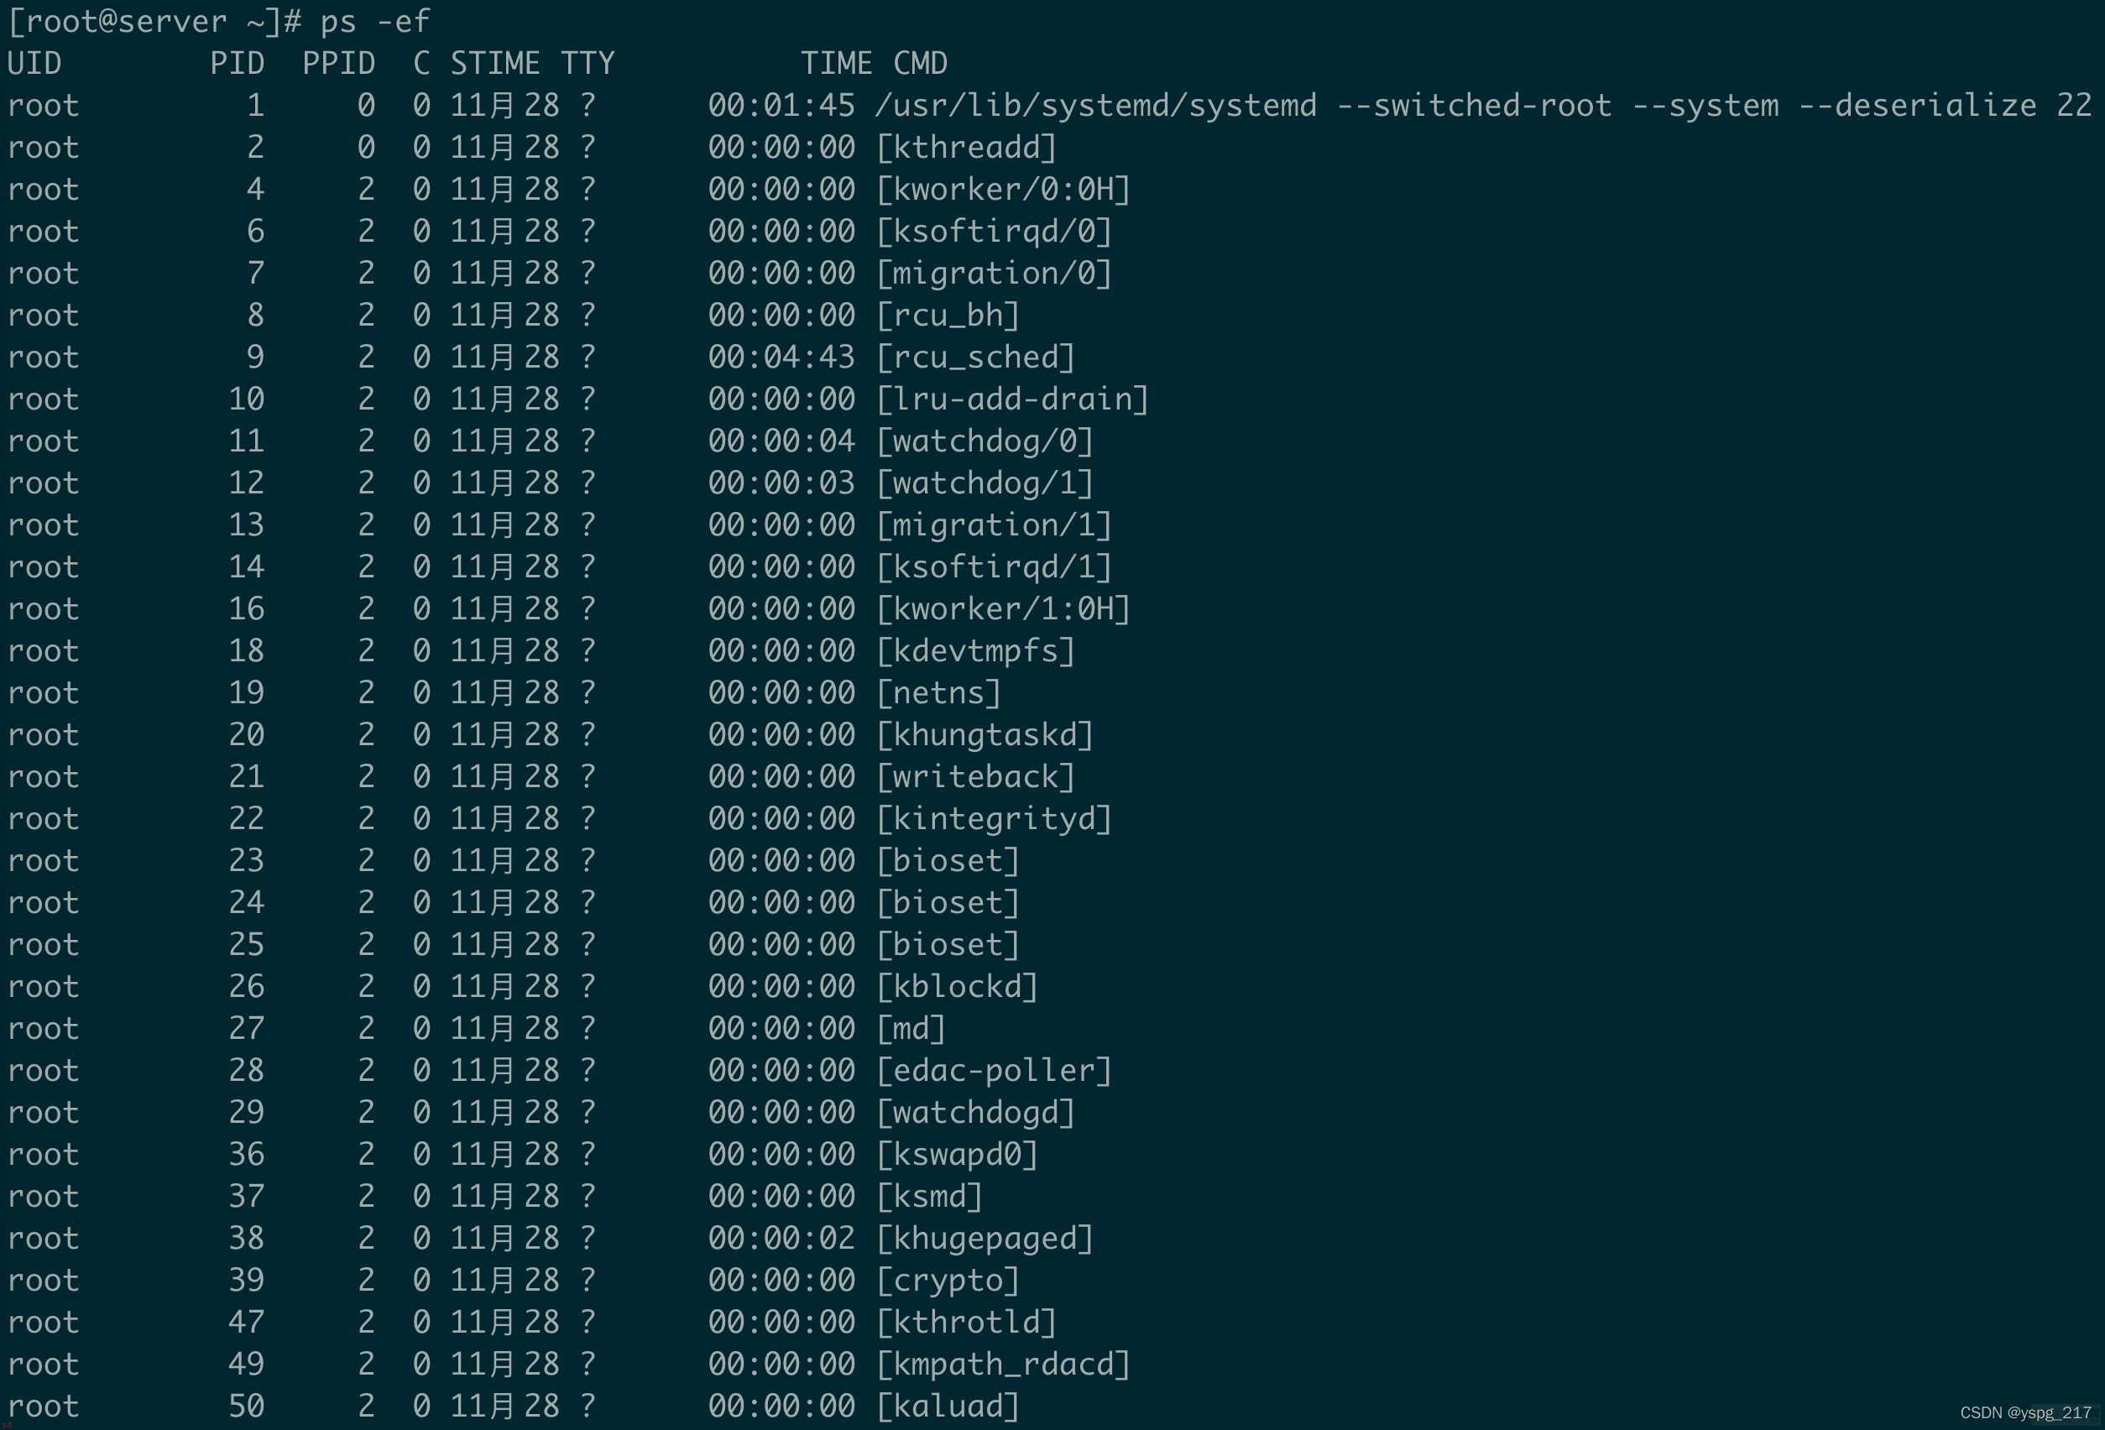Screen dimensions: 2105x1430
Task: Click the systemd --switched-root command line
Action: 1484,105
